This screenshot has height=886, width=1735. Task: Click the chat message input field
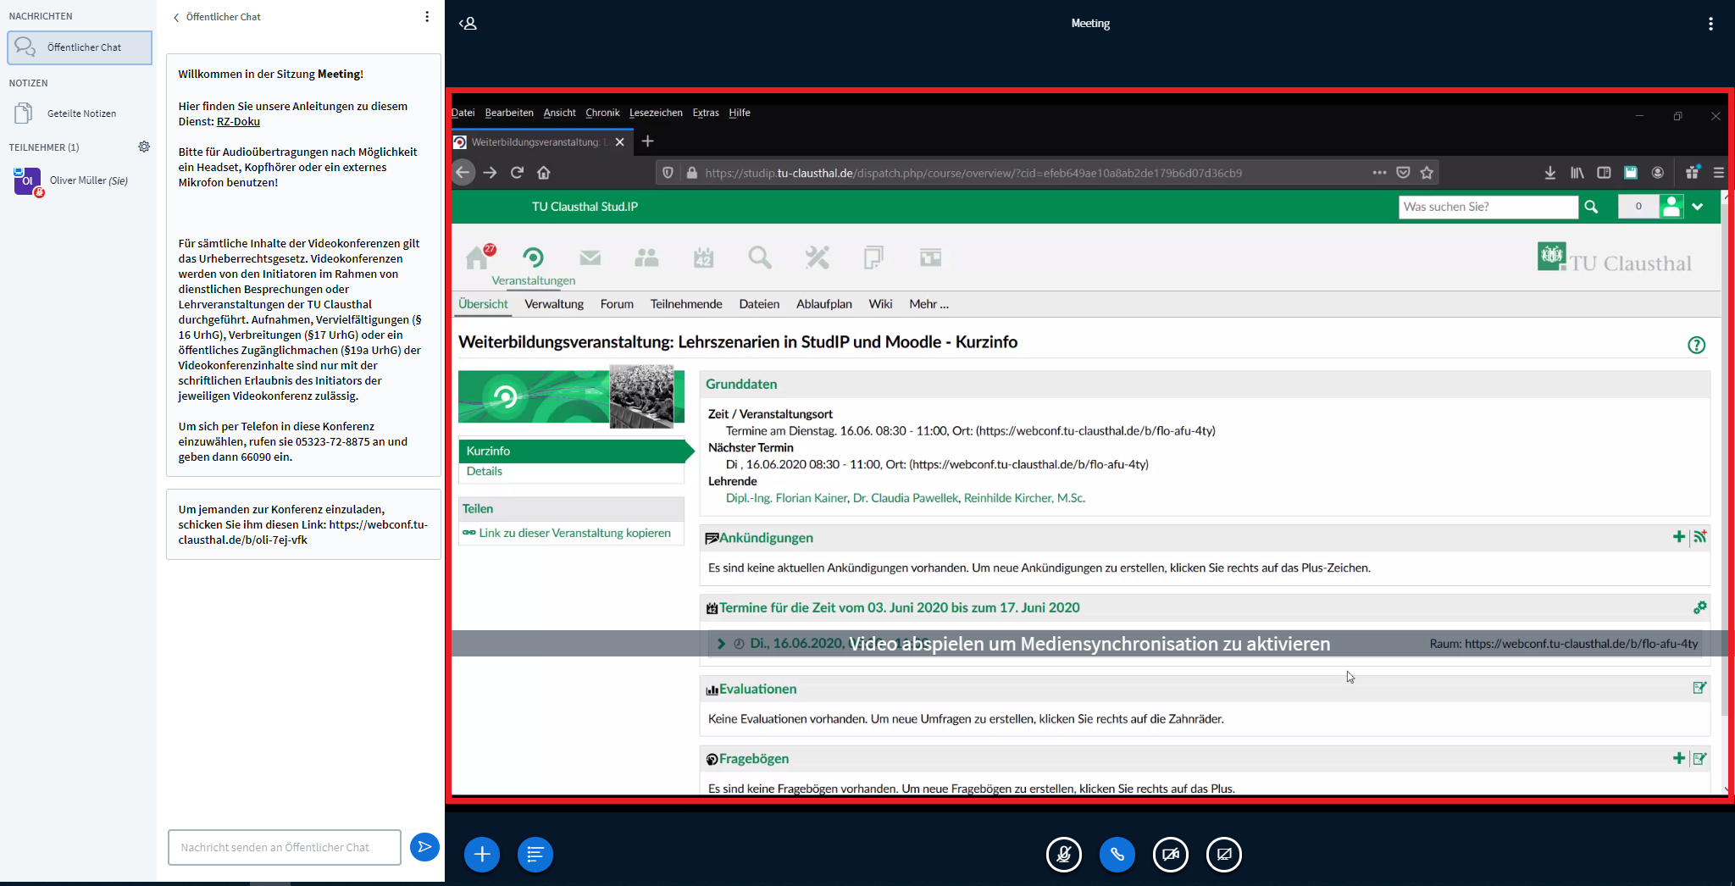(285, 847)
